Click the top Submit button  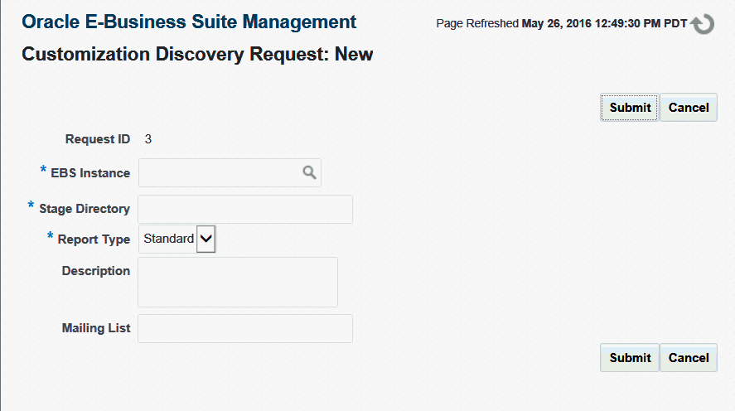[x=630, y=108]
